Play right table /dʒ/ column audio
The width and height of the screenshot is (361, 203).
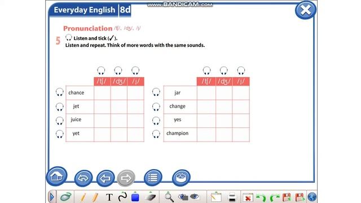(x=224, y=70)
